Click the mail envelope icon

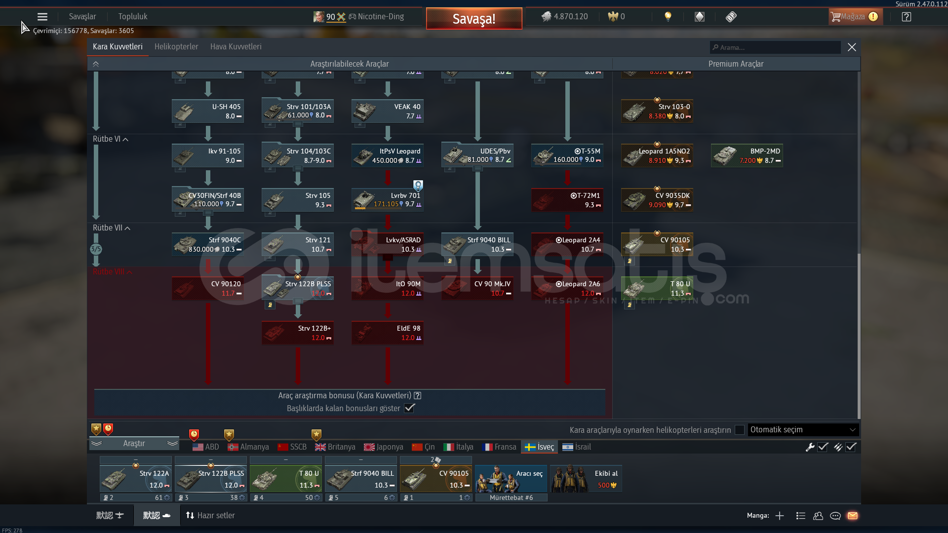[x=853, y=516]
